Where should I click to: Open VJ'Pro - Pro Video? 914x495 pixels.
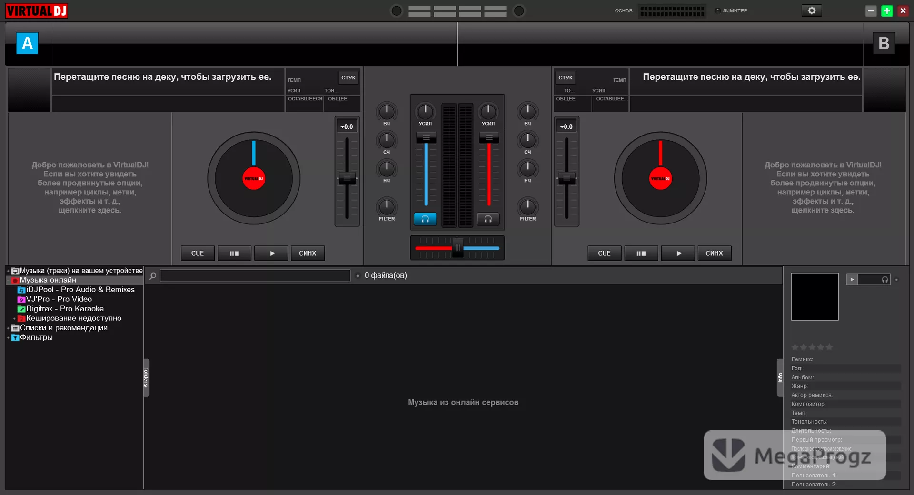[59, 299]
